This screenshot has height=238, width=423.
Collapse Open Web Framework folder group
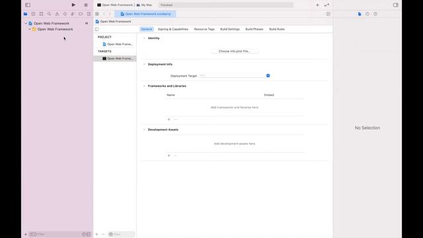30,29
